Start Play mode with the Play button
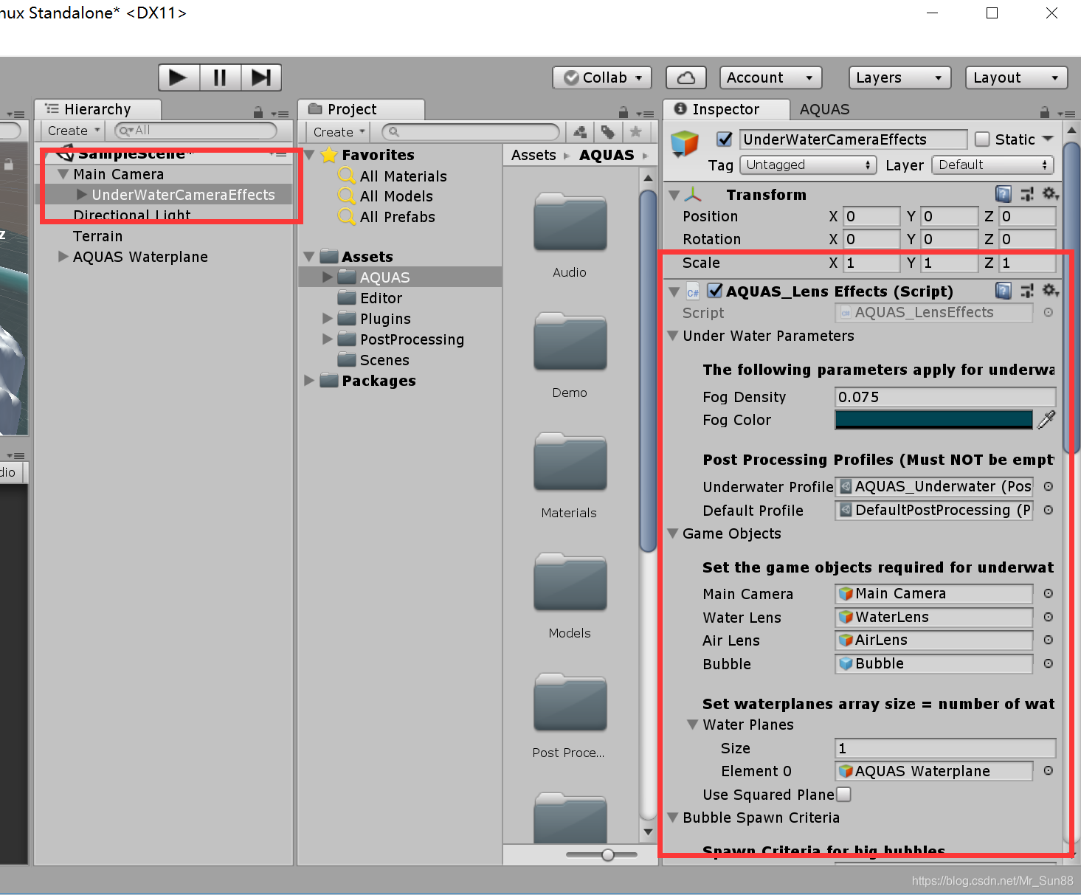Image resolution: width=1081 pixels, height=895 pixels. (179, 77)
